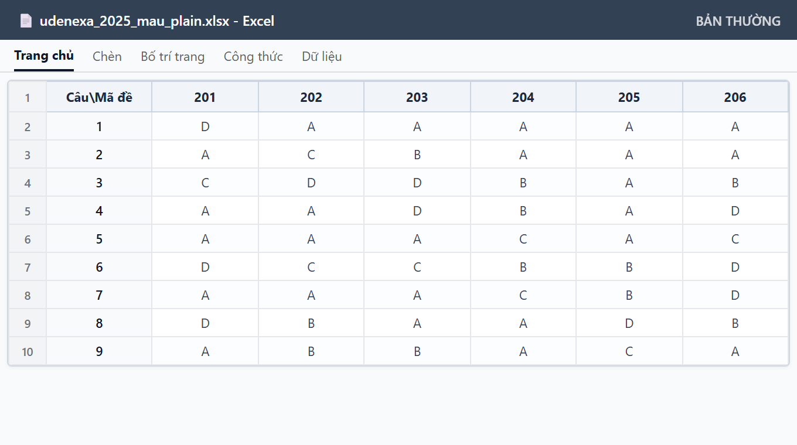Click the document file icon in title bar
Viewport: 797px width, 445px height.
tap(26, 21)
